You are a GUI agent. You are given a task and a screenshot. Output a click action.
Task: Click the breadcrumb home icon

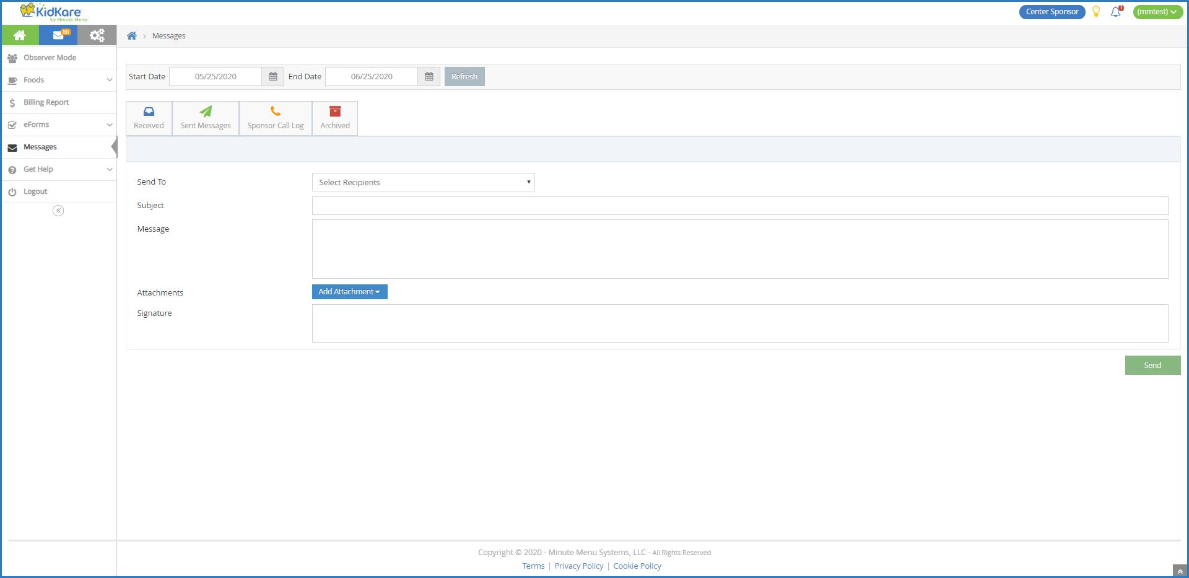pos(131,36)
